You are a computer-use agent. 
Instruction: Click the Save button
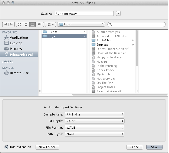(x=155, y=147)
